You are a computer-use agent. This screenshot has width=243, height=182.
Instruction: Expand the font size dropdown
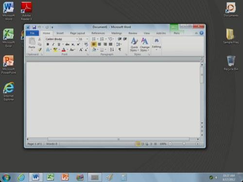coord(87,39)
